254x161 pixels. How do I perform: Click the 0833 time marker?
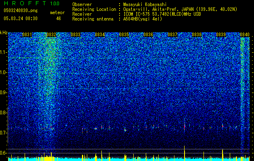coord(76,35)
